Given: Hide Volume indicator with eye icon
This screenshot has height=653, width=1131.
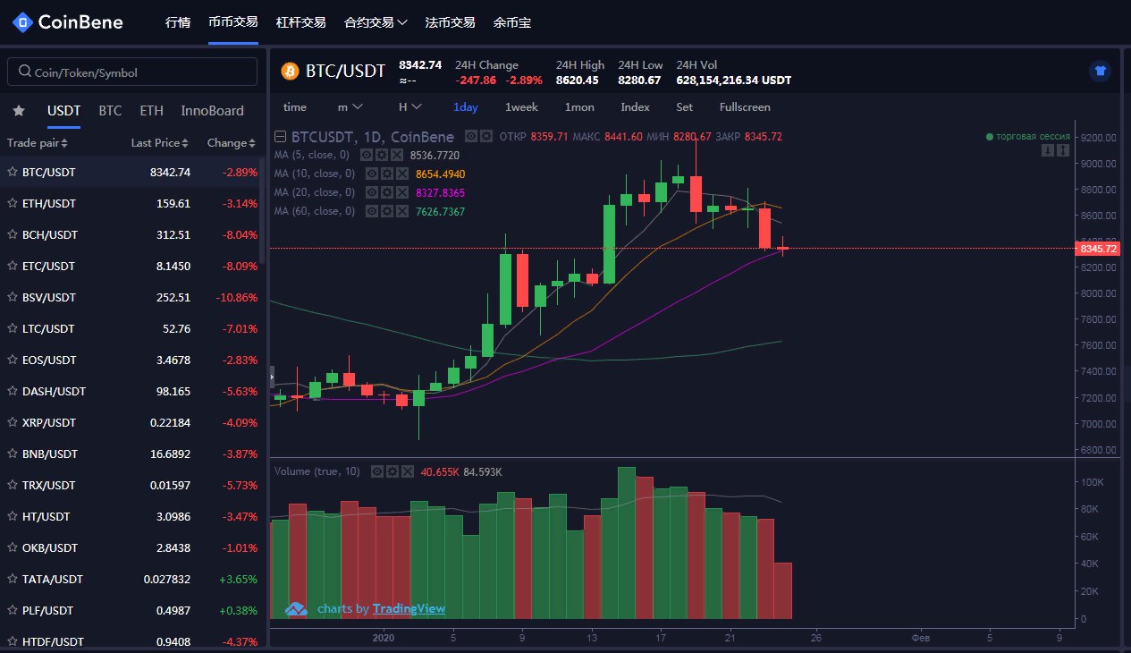Looking at the screenshot, I should coord(377,471).
